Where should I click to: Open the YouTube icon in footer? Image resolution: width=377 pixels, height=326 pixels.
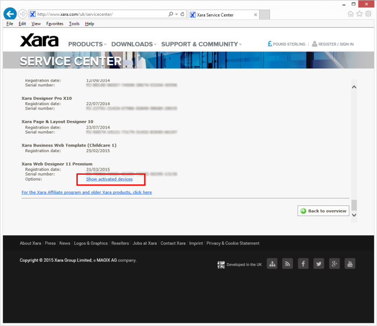[x=350, y=264]
